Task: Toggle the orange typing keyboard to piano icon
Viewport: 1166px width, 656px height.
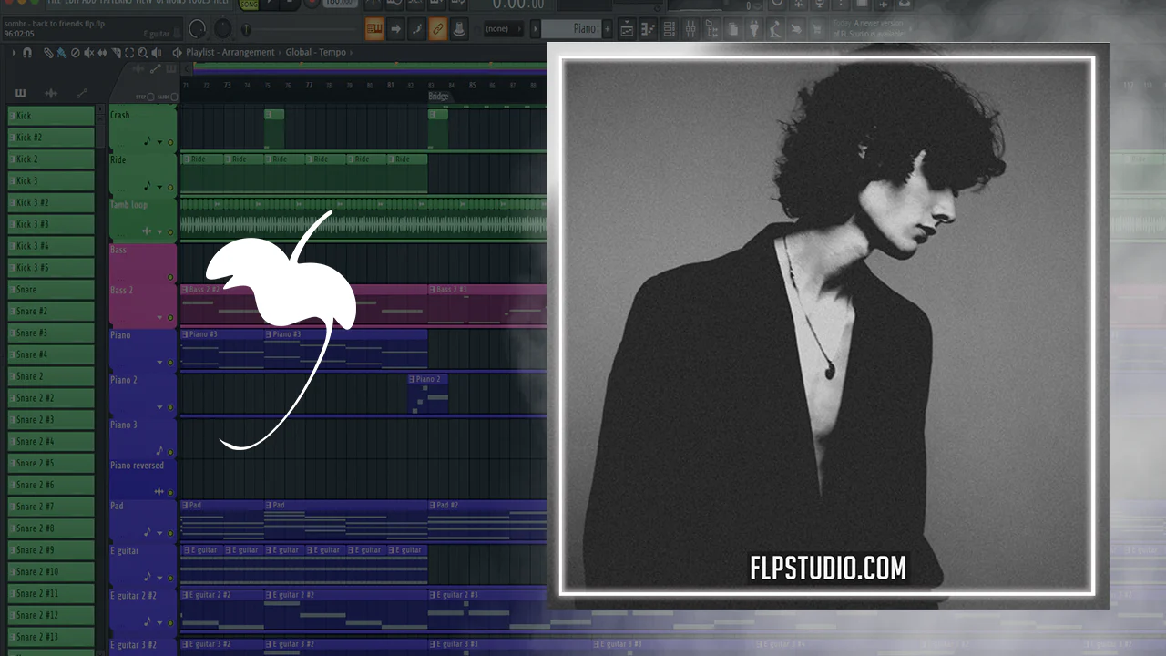Action: 374,29
